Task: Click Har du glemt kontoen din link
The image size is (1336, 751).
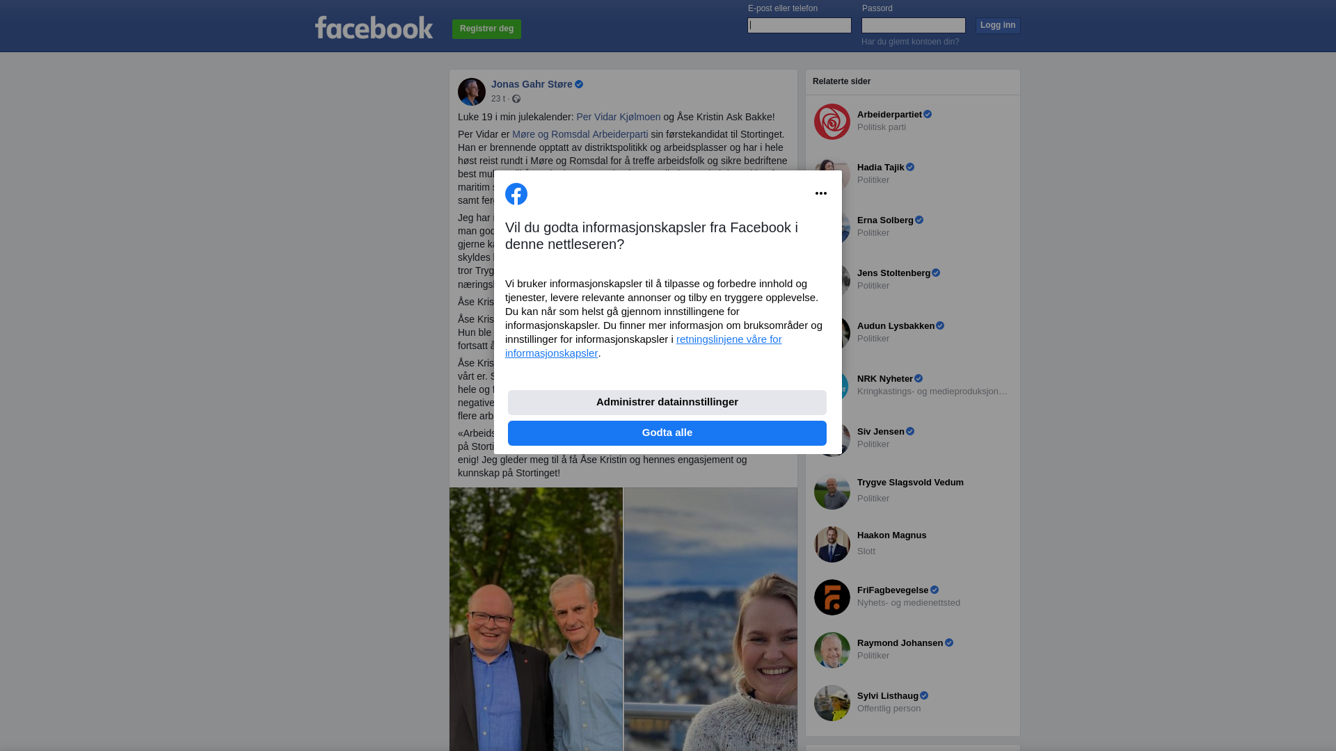Action: click(910, 42)
